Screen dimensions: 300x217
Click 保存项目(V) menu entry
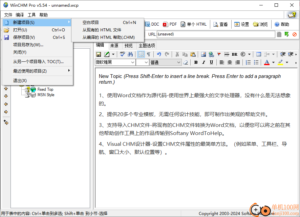tap(37, 37)
